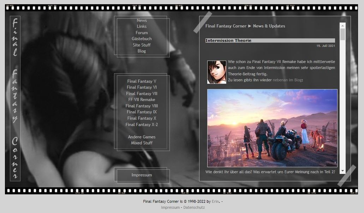
Task: Open the Links menu entry
Action: (x=142, y=26)
